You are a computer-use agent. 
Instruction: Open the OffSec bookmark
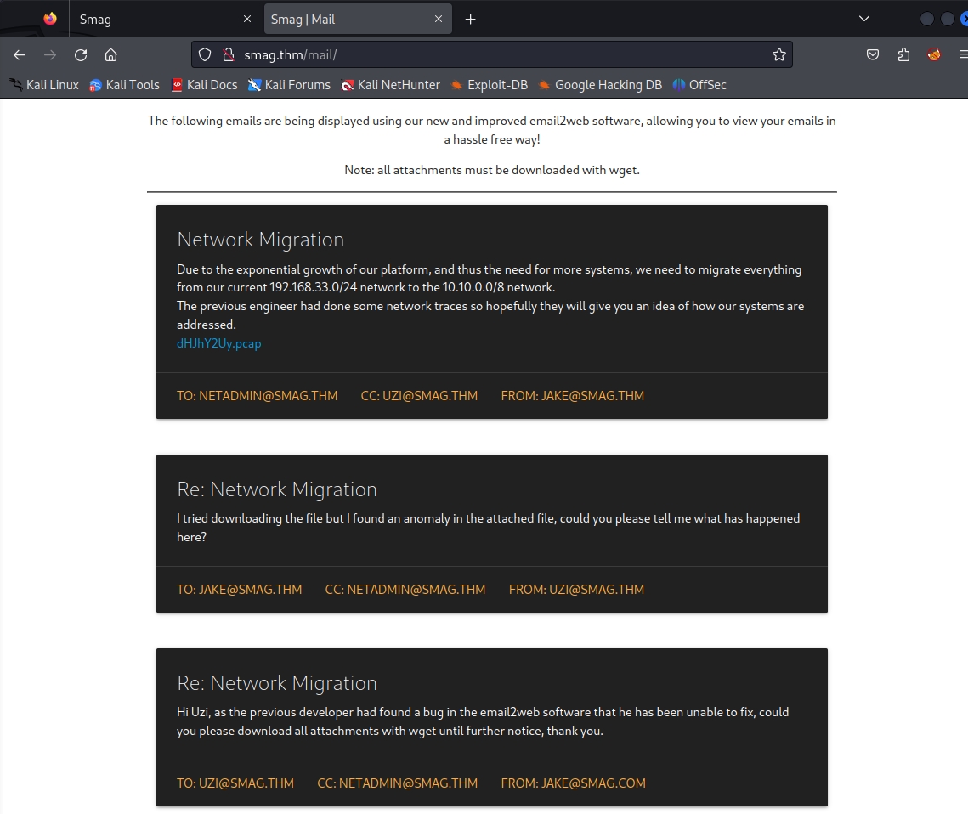pyautogui.click(x=699, y=85)
